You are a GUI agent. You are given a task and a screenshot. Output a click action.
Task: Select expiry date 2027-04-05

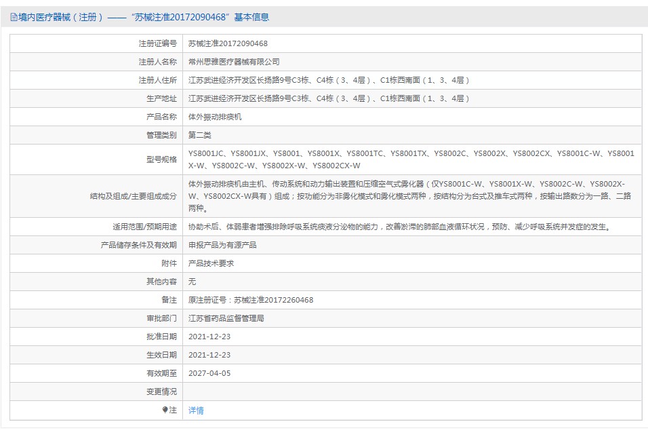click(209, 373)
